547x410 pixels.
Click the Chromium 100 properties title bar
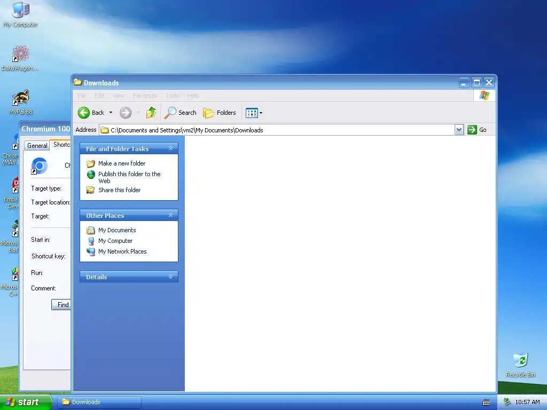[x=45, y=129]
